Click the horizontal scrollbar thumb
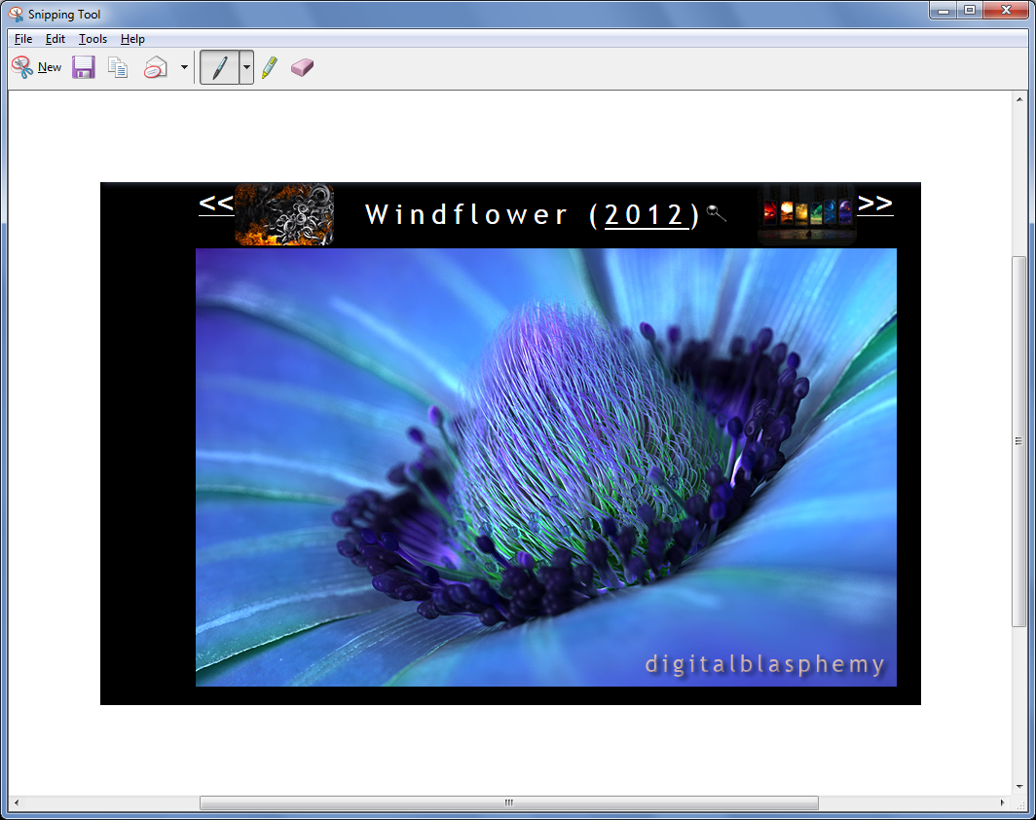This screenshot has width=1036, height=820. [x=508, y=802]
